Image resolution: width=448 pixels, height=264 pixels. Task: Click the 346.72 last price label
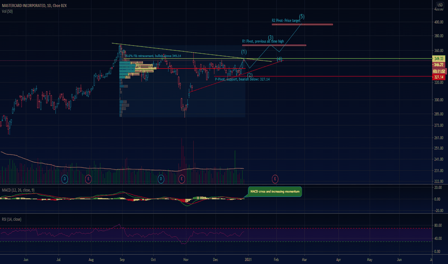coord(438,65)
